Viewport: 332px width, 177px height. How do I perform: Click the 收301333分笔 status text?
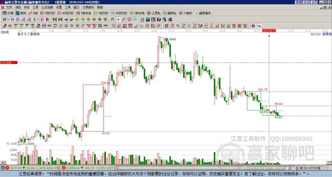(x=310, y=168)
